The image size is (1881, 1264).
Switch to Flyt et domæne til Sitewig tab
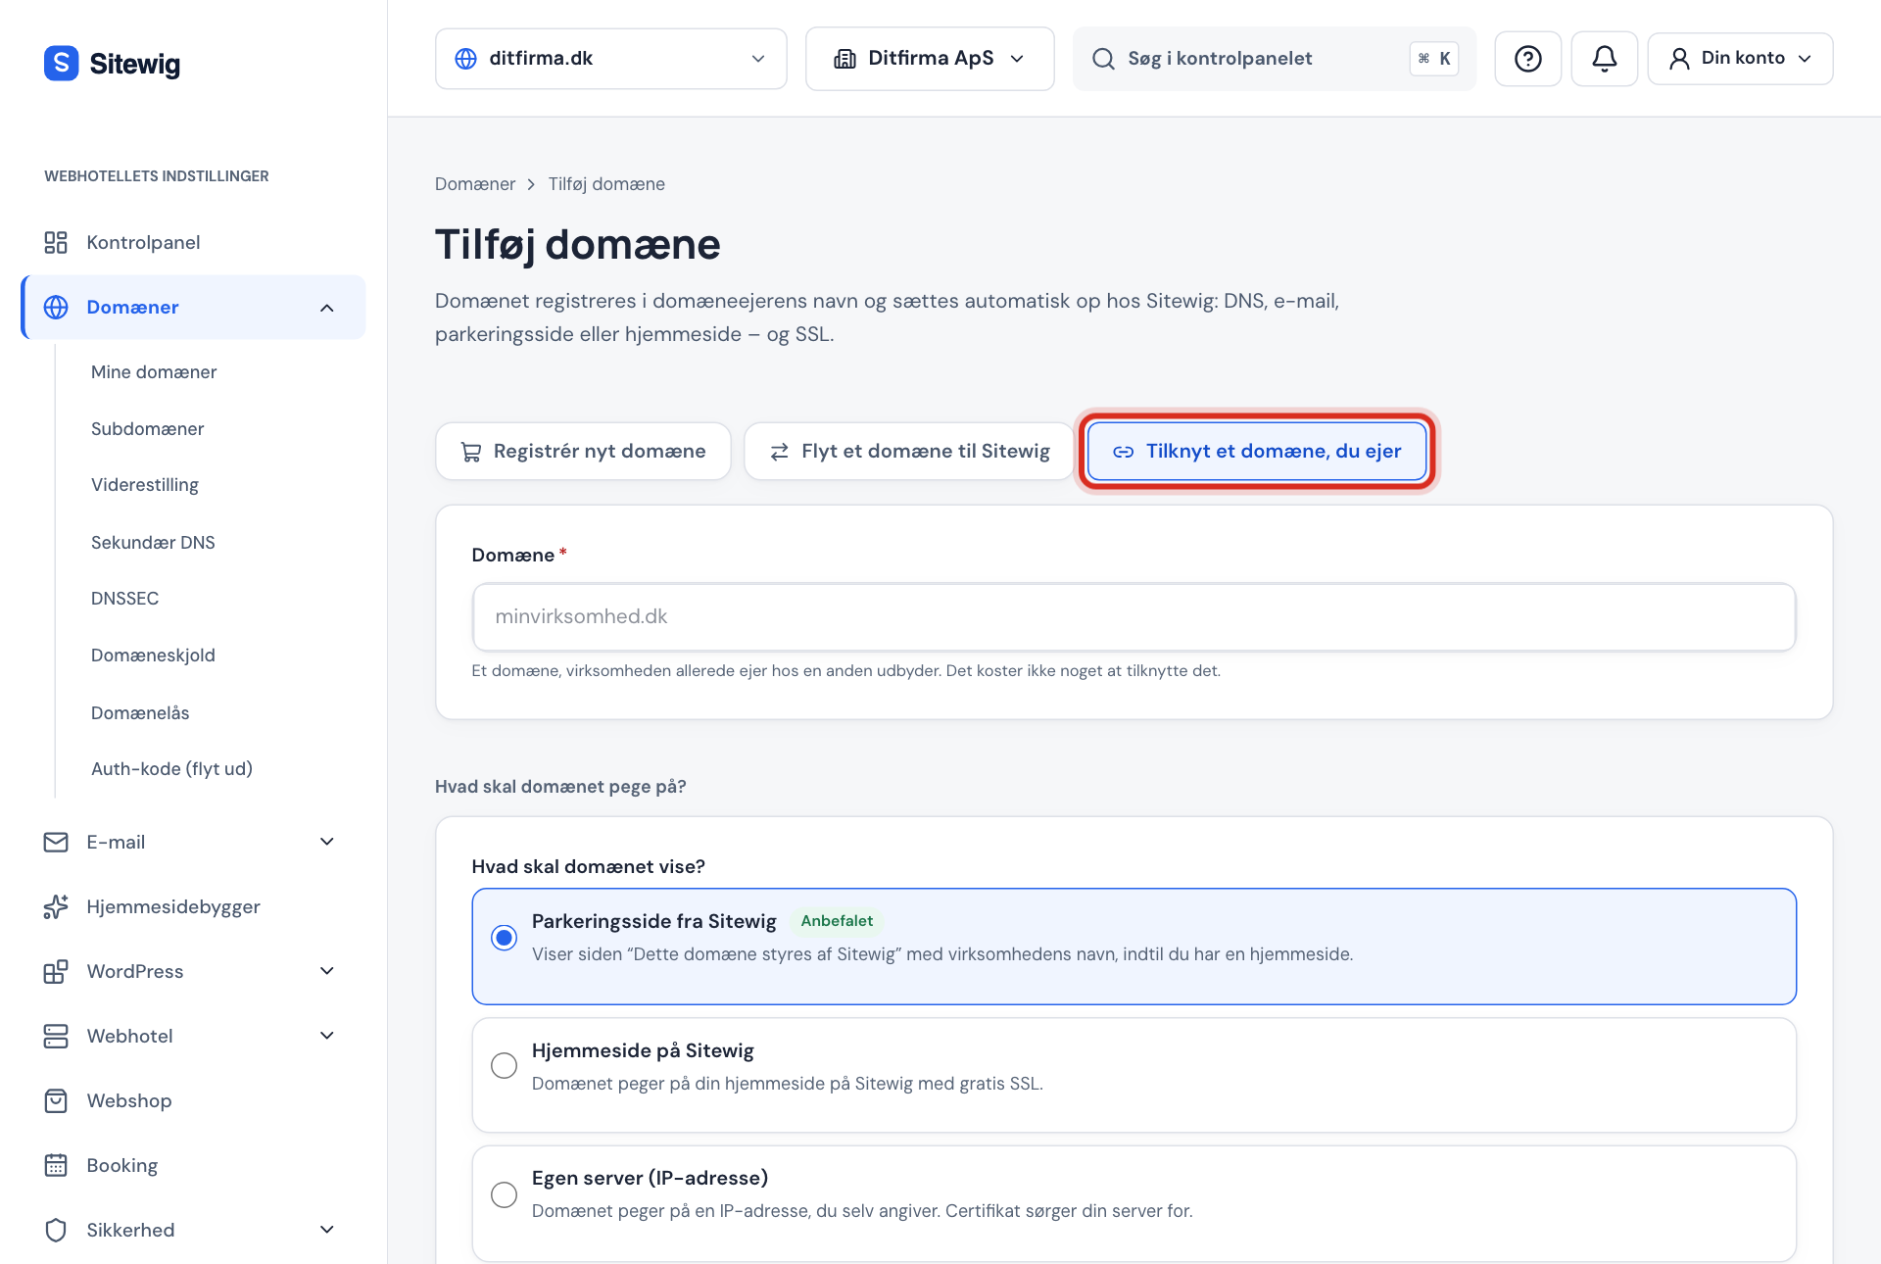tap(909, 452)
